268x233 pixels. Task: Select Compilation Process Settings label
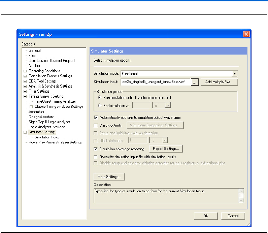coord(50,76)
